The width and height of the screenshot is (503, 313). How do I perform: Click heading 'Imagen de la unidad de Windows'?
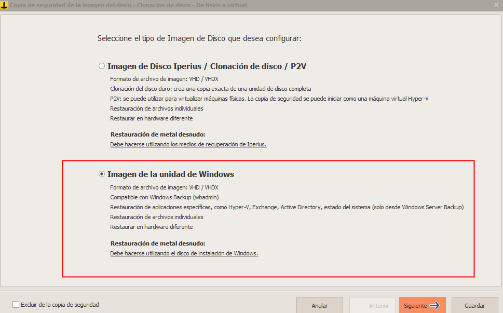click(x=171, y=174)
